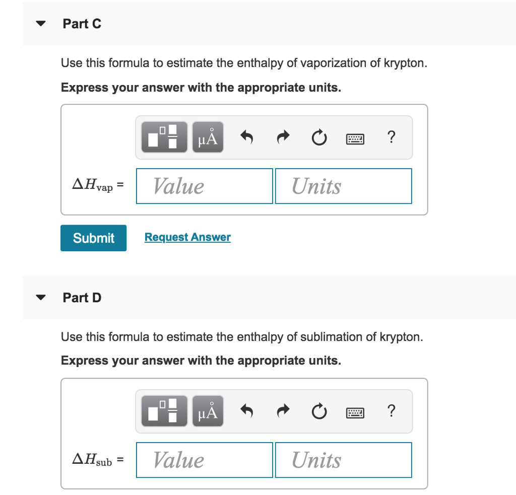516x495 pixels.
Task: Show keyboard shortcuts in Part D
Action: (355, 413)
